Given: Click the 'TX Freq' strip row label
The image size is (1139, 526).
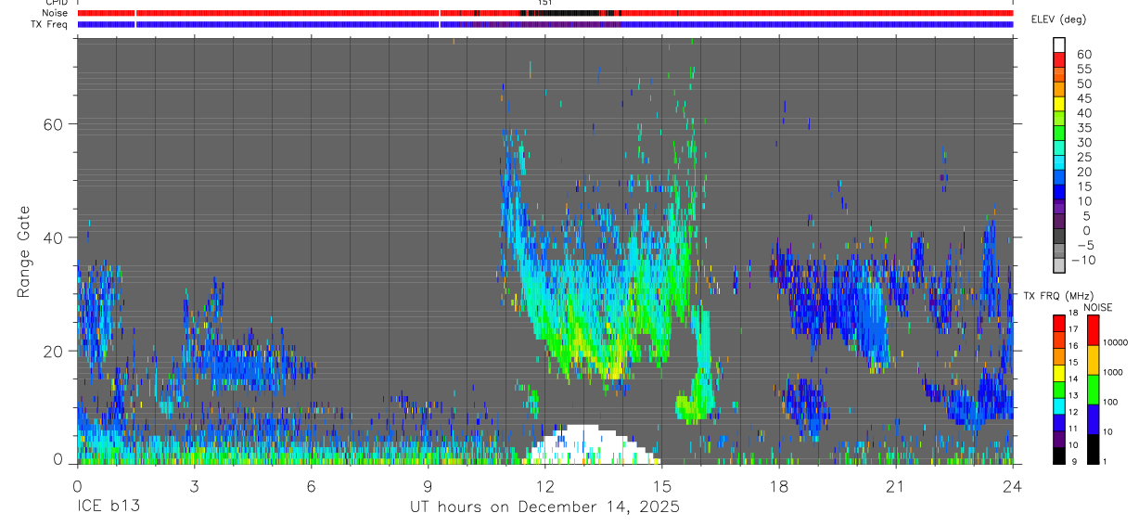Looking at the screenshot, I should [49, 23].
